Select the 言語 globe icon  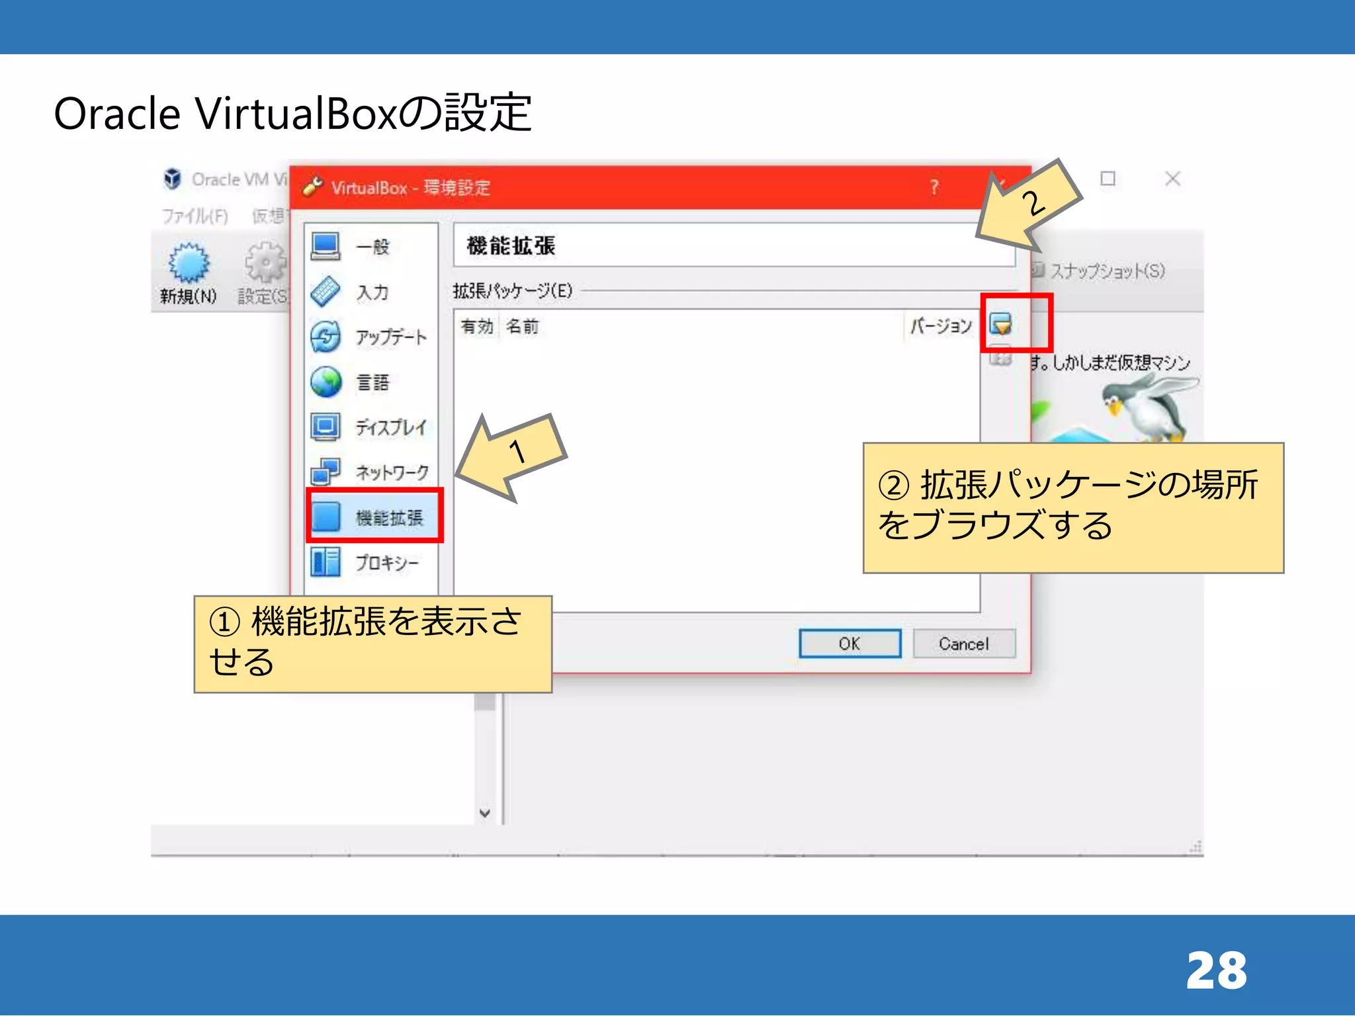[326, 382]
